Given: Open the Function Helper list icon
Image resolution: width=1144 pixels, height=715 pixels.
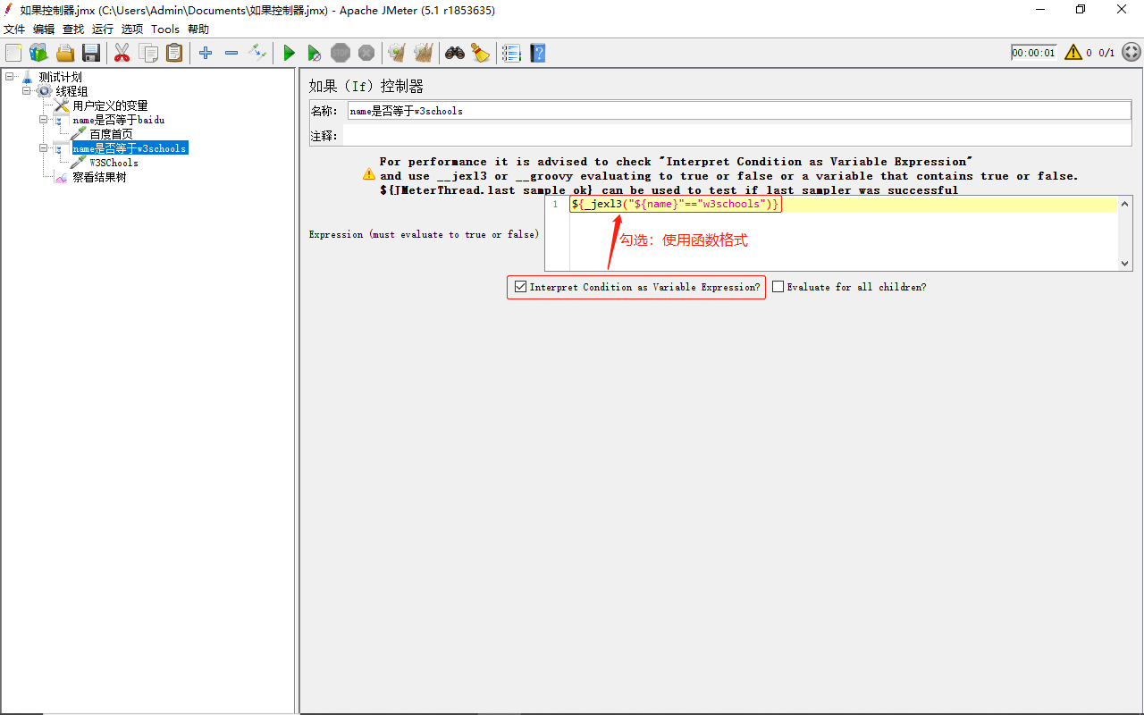Looking at the screenshot, I should pos(511,53).
